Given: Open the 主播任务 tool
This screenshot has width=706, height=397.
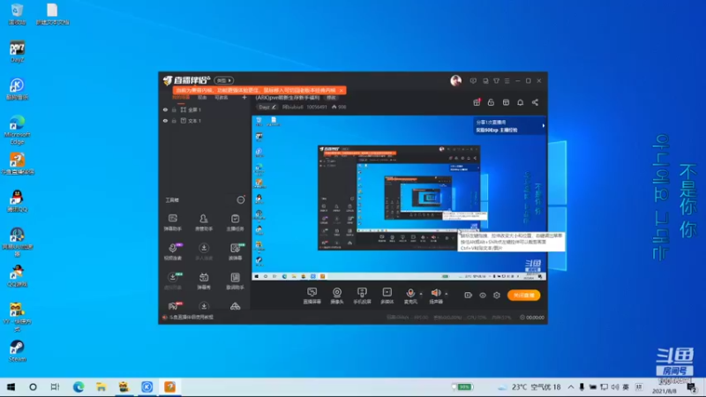Looking at the screenshot, I should point(235,222).
